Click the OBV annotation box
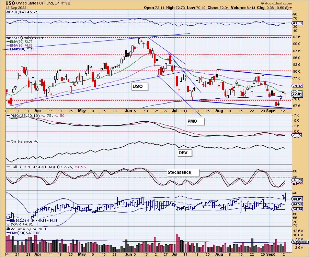The width and height of the screenshot is (309, 257). point(184,153)
